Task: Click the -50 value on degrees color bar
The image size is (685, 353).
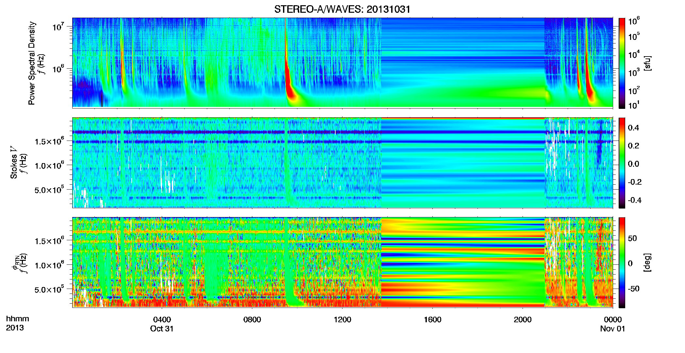Action: pos(634,289)
